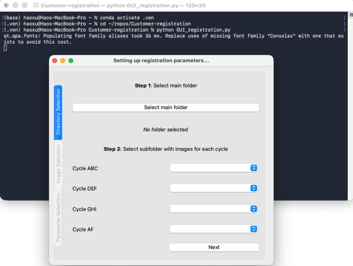Click the Terminal window's gray close button

pyautogui.click(x=6, y=6)
